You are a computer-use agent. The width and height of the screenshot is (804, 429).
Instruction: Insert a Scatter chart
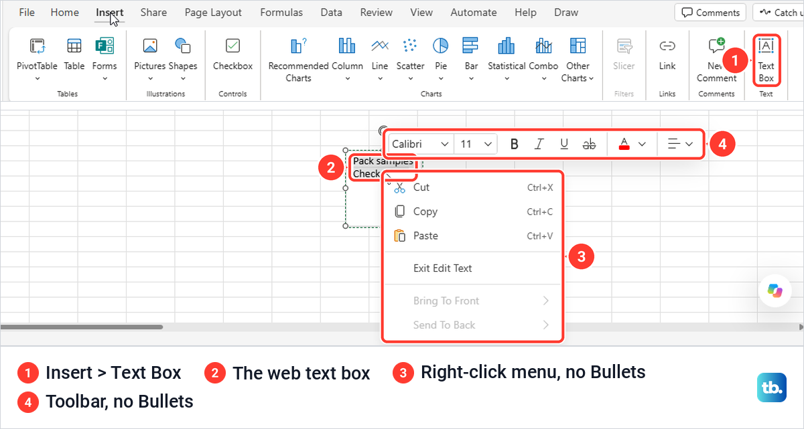click(410, 57)
